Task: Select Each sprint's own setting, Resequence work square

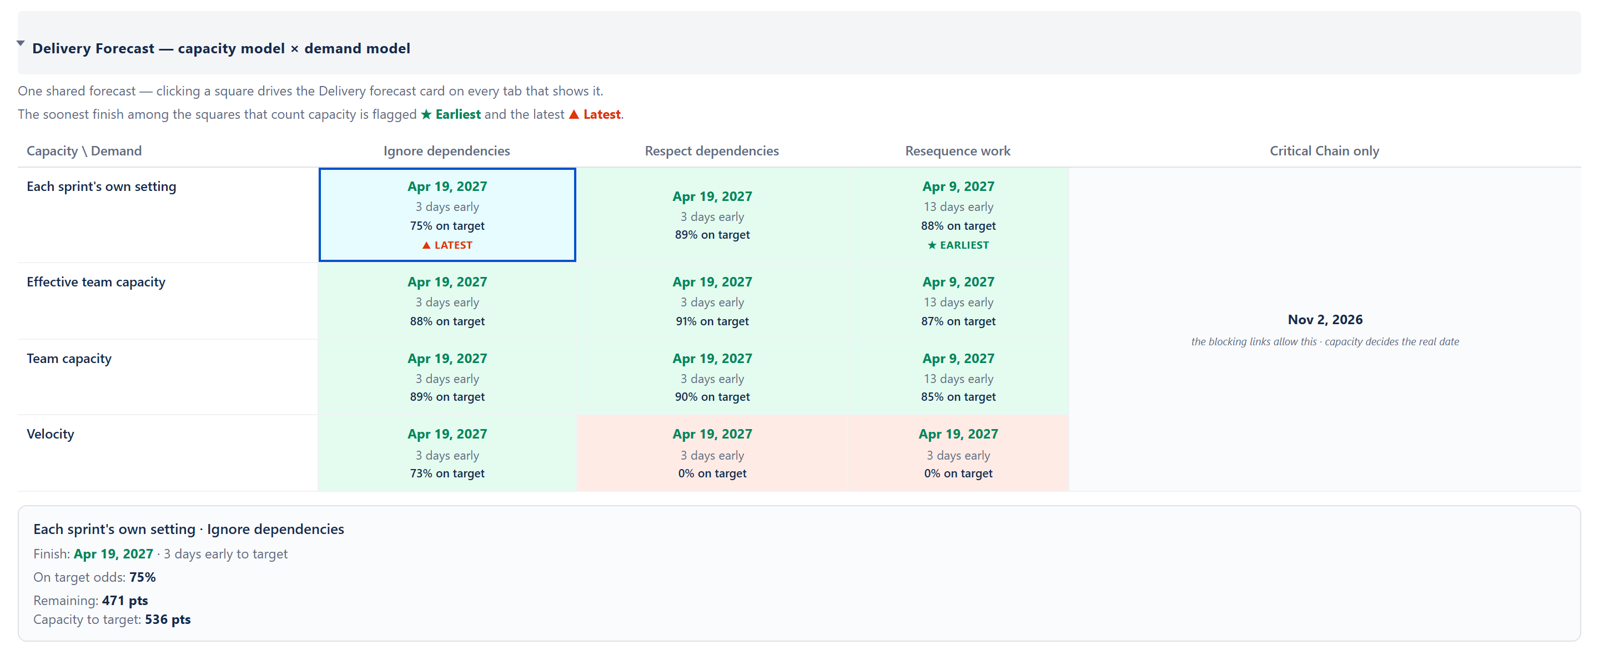Action: click(x=958, y=215)
